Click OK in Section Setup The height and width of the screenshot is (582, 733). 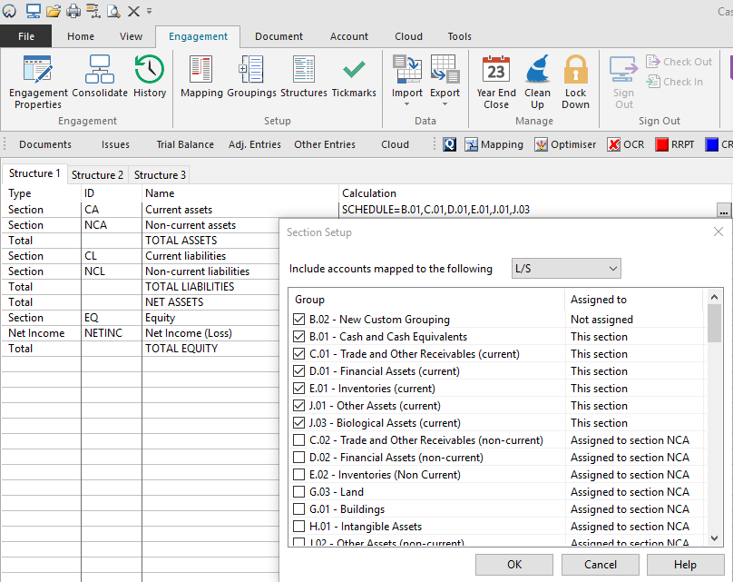pyautogui.click(x=514, y=565)
